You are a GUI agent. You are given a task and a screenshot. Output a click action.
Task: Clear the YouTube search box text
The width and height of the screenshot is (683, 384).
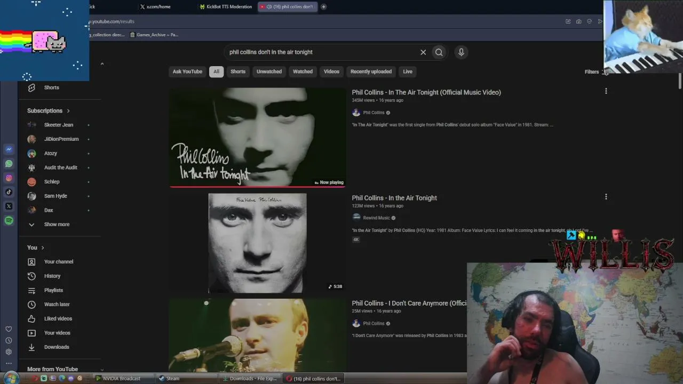point(423,52)
